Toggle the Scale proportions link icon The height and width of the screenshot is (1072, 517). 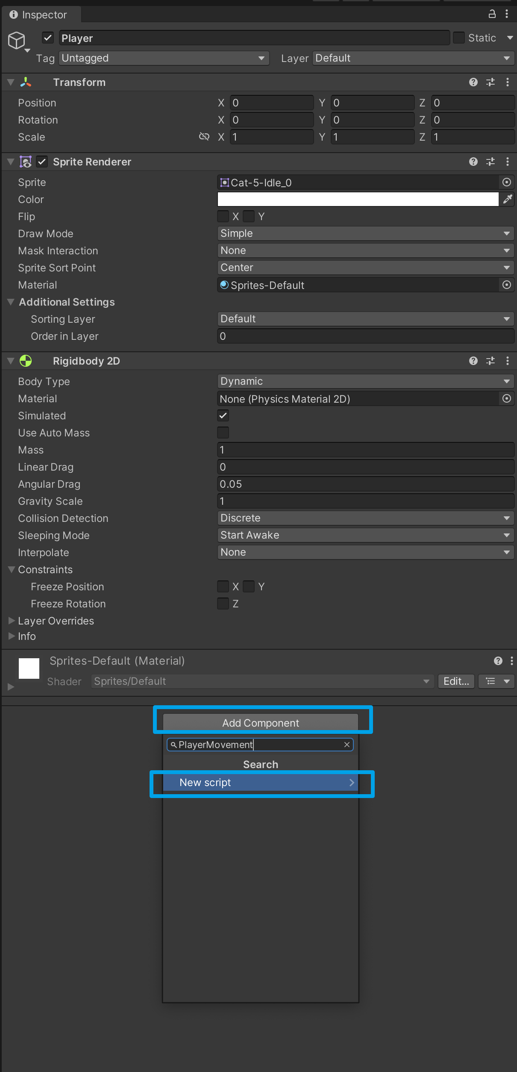(204, 137)
